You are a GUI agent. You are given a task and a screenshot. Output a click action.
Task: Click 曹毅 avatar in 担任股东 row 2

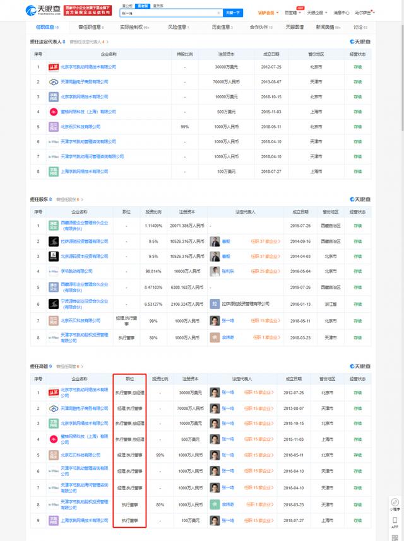tap(215, 241)
